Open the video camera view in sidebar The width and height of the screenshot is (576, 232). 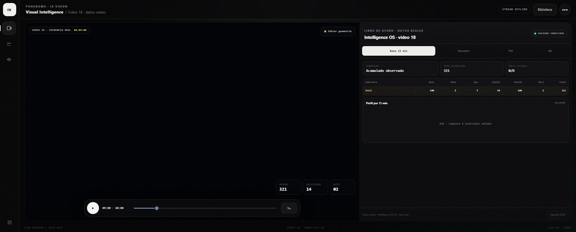click(x=9, y=28)
